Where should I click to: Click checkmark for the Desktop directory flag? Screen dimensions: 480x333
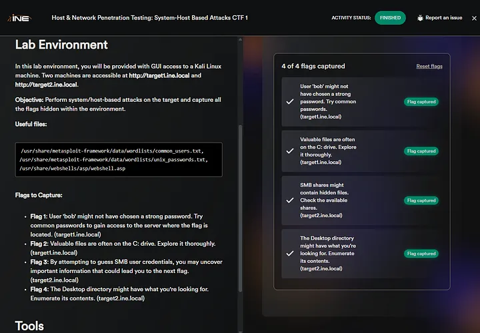[x=290, y=253]
